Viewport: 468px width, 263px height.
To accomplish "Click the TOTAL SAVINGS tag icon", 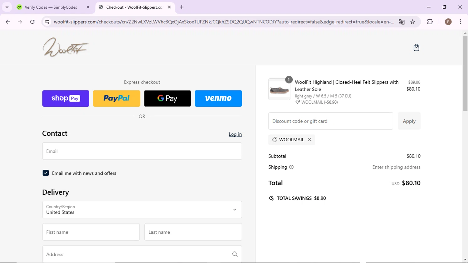I will click(x=271, y=198).
